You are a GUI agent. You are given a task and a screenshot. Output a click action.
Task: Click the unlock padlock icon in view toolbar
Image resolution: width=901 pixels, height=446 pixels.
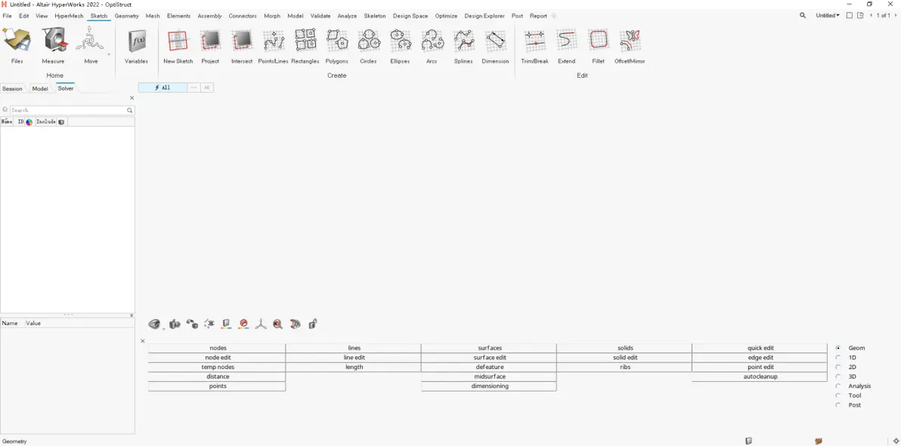pos(313,325)
